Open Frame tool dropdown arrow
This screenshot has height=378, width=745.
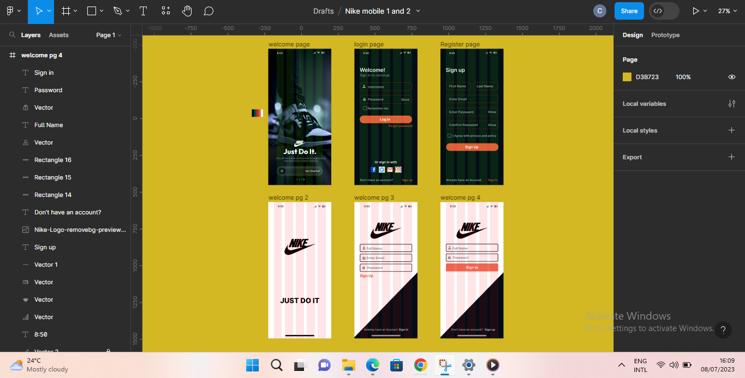75,11
